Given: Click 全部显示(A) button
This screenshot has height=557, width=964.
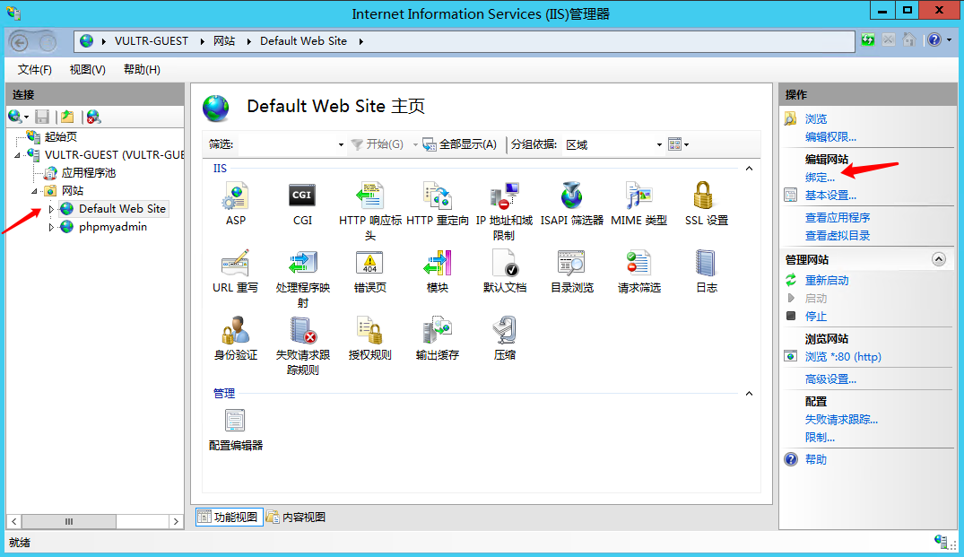Looking at the screenshot, I should tap(460, 144).
